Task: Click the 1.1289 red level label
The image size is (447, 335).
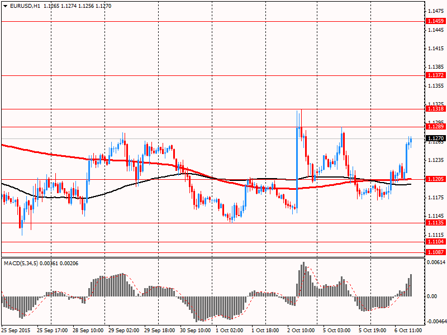Action: click(435, 127)
